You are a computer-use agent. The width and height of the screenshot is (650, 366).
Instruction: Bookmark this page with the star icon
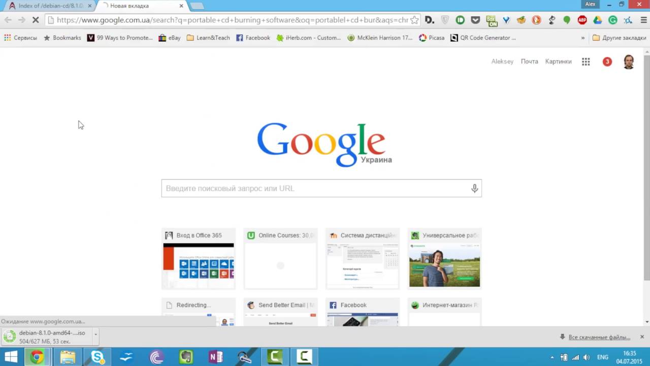point(414,20)
